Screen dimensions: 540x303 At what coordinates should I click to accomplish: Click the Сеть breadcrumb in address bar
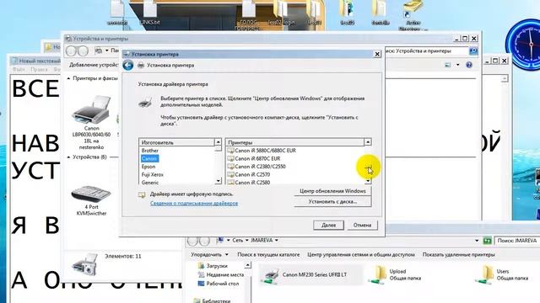pyautogui.click(x=237, y=241)
